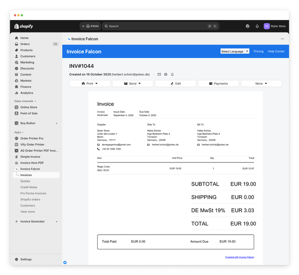Open Customers in main sidebar
Screen dimensions: 299x275
tap(28, 56)
